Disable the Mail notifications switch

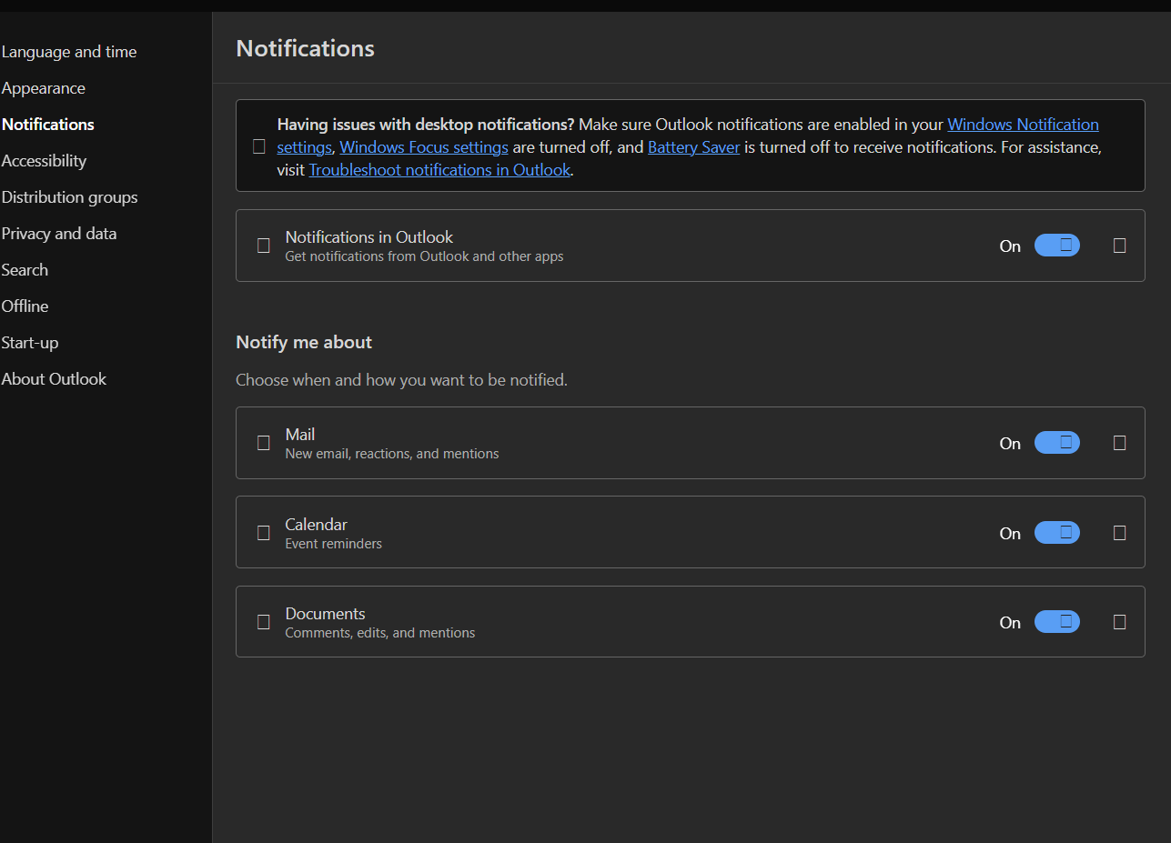pyautogui.click(x=1057, y=443)
